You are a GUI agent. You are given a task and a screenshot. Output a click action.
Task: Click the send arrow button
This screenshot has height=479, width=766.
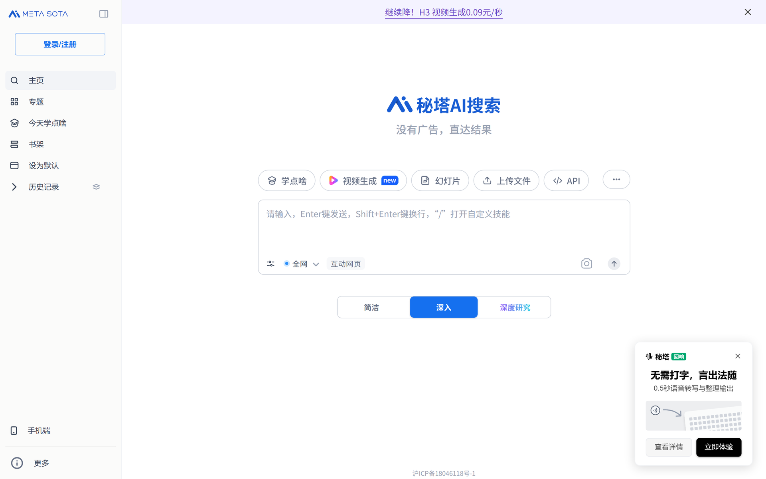point(614,263)
